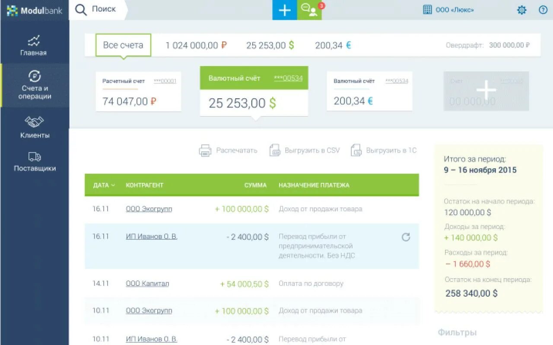
Task: Click amount + 54 000,50 $
Action: coord(245,284)
